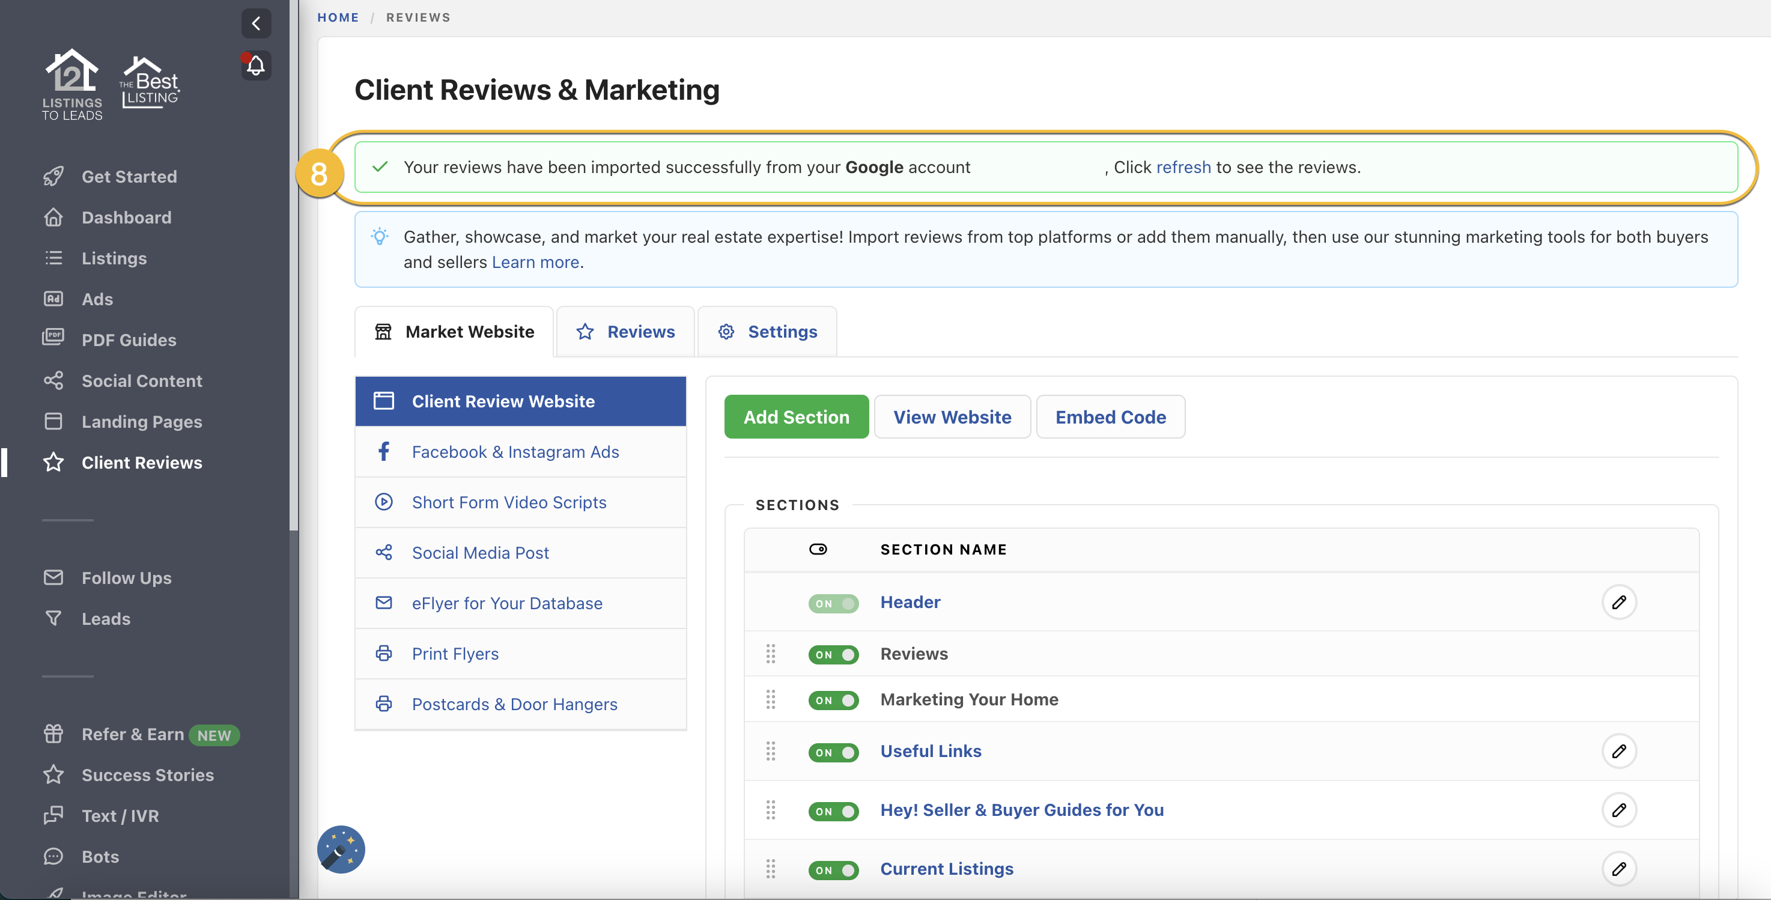Open Short Form Video Scripts

click(x=509, y=502)
